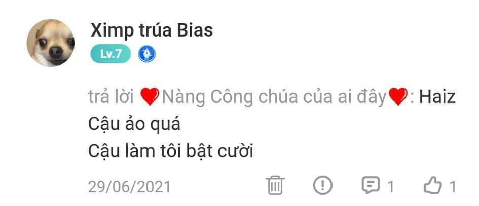The width and height of the screenshot is (479, 206).
Task: Click like count 1 beside thumbs-up
Action: tap(453, 187)
